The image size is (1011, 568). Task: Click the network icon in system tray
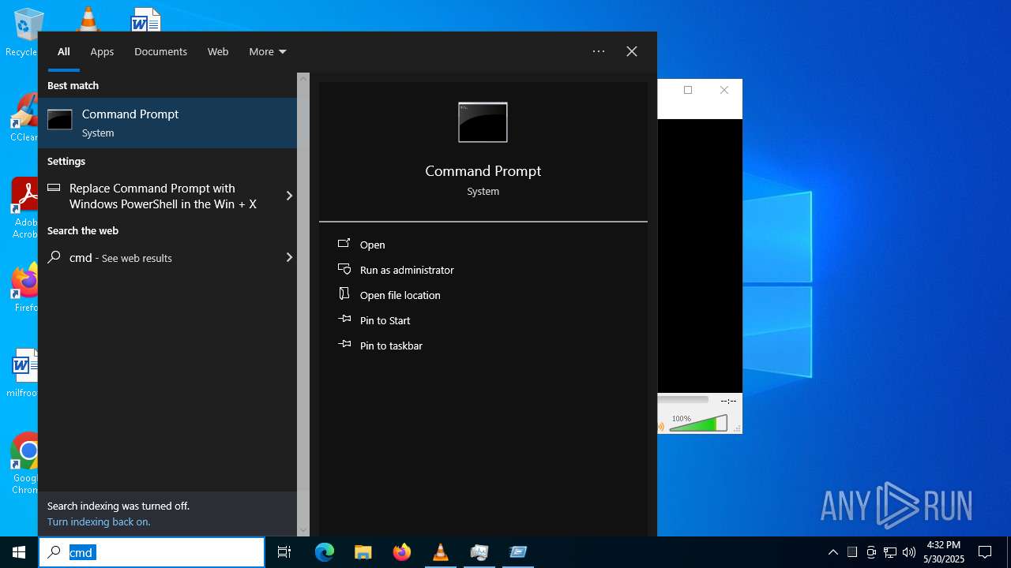(890, 552)
